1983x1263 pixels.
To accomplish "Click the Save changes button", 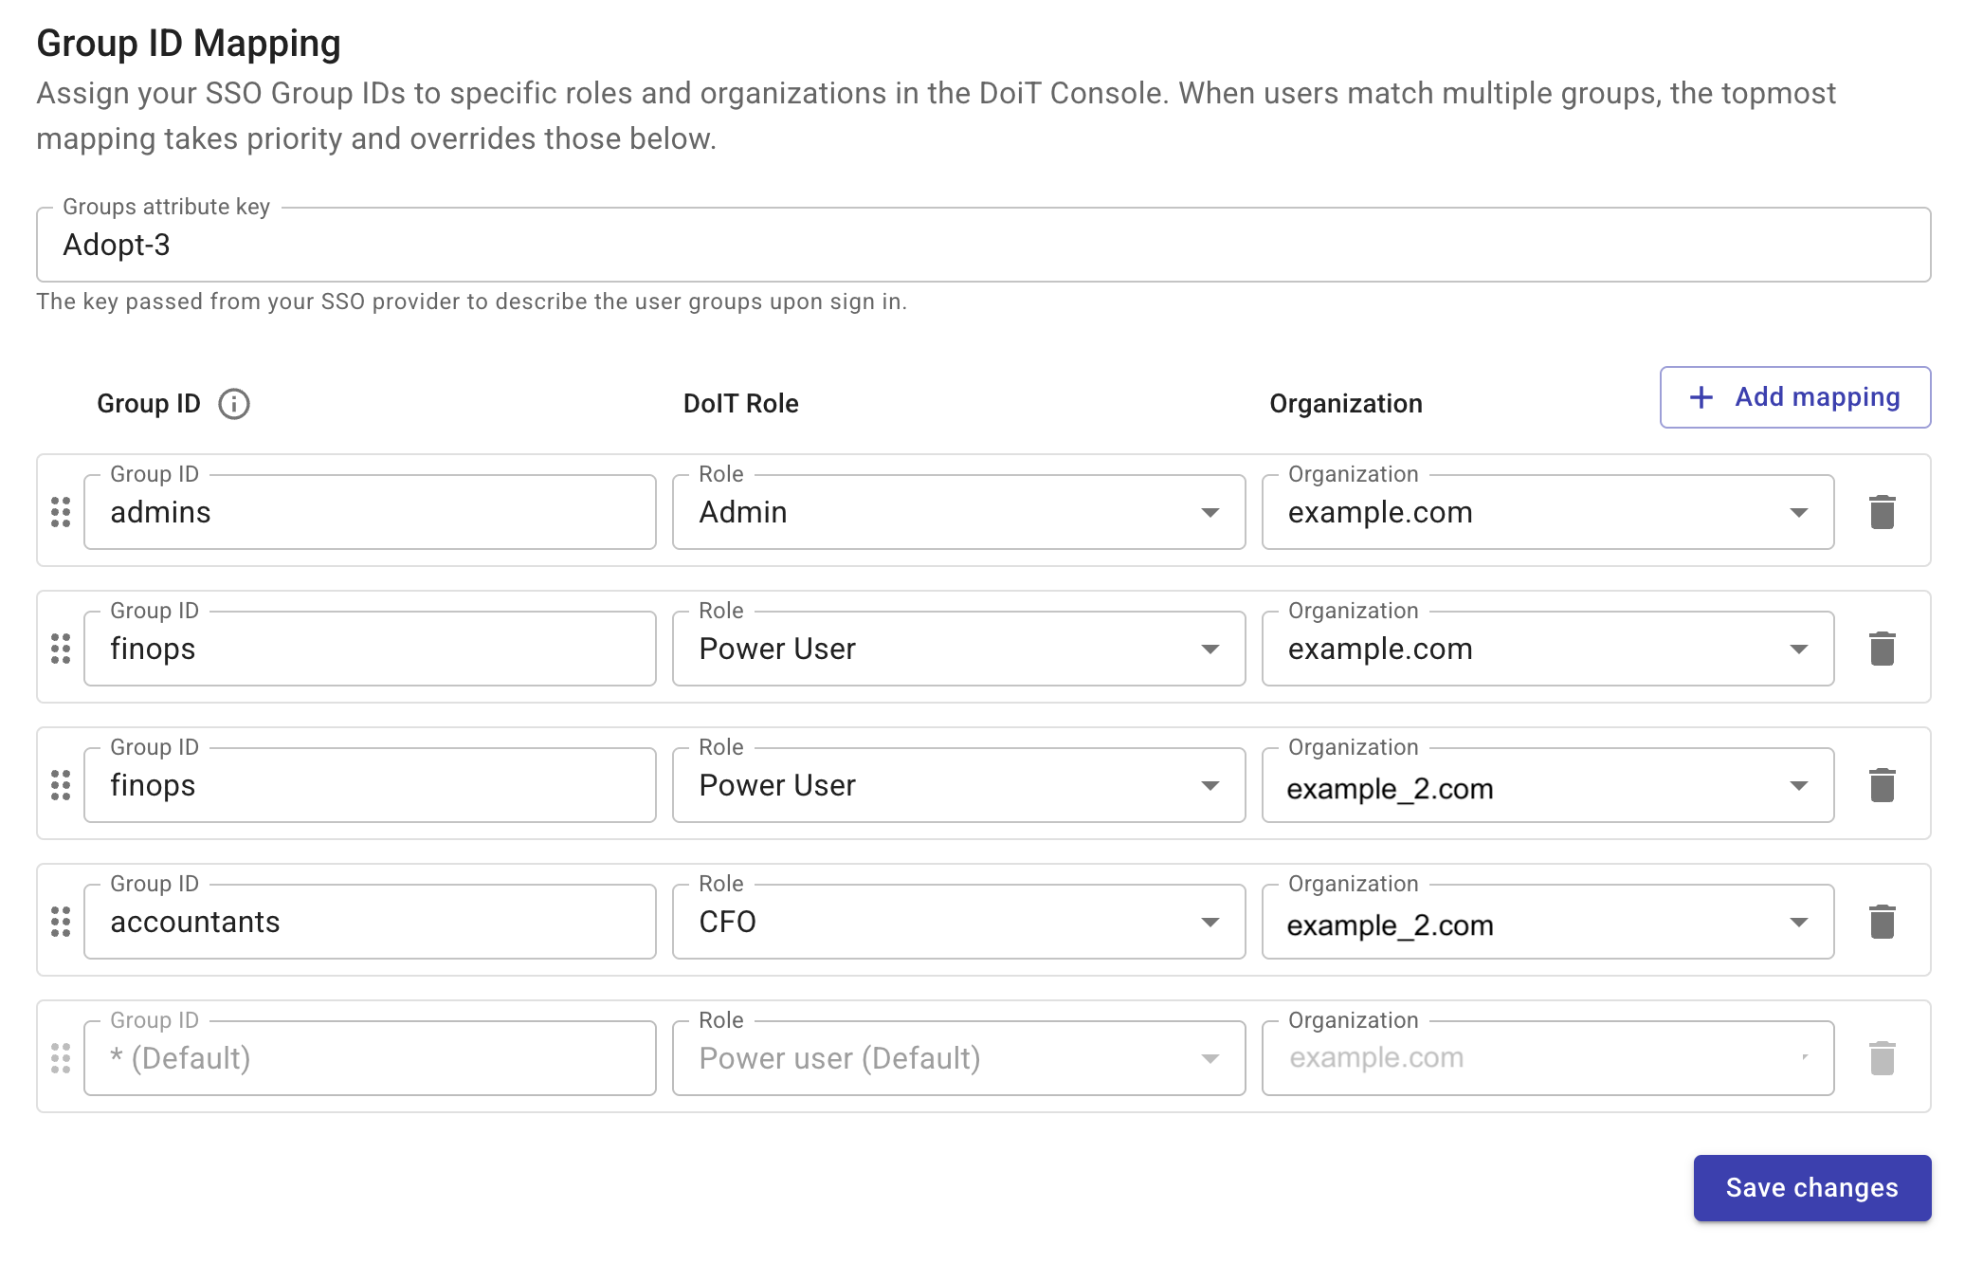I will point(1811,1188).
